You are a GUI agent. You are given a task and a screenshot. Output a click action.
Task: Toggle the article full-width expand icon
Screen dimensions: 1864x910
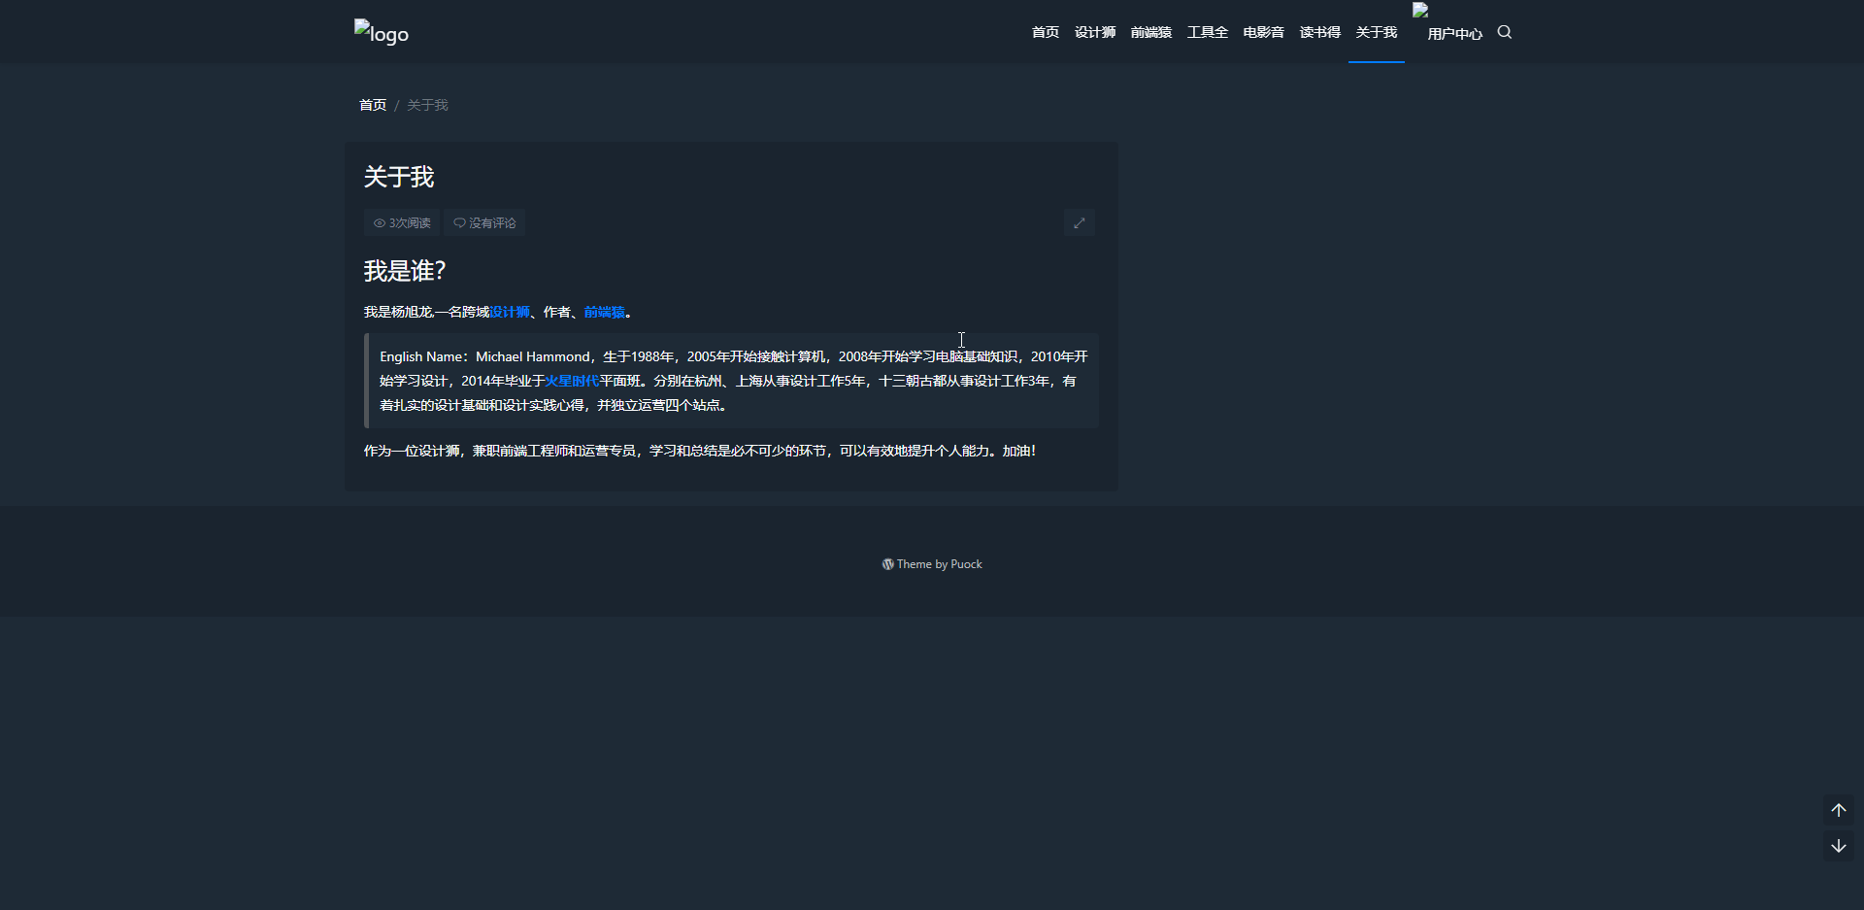[1079, 222]
